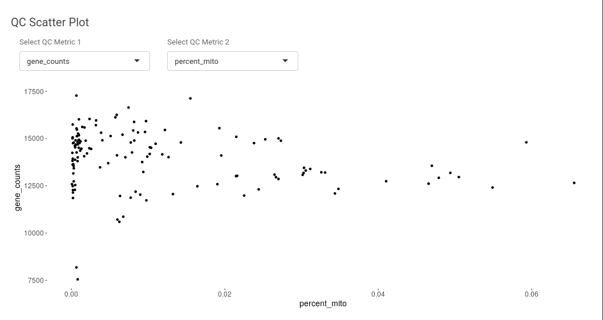The width and height of the screenshot is (603, 320).
Task: Click the percent_mito x-axis title
Action: pyautogui.click(x=323, y=303)
